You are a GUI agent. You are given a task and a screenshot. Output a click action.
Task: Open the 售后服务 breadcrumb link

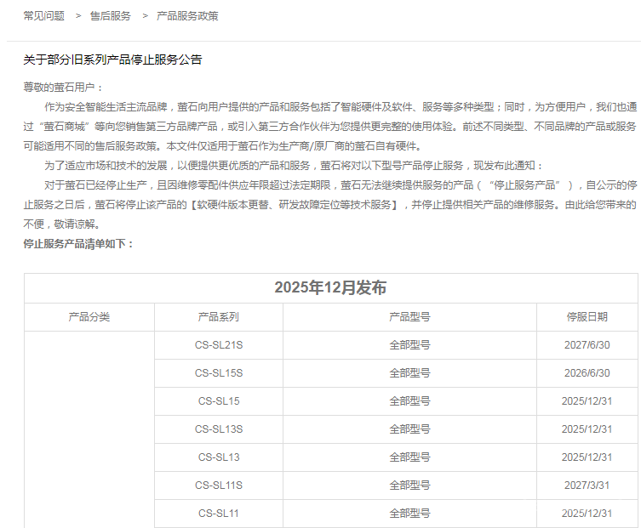point(111,15)
